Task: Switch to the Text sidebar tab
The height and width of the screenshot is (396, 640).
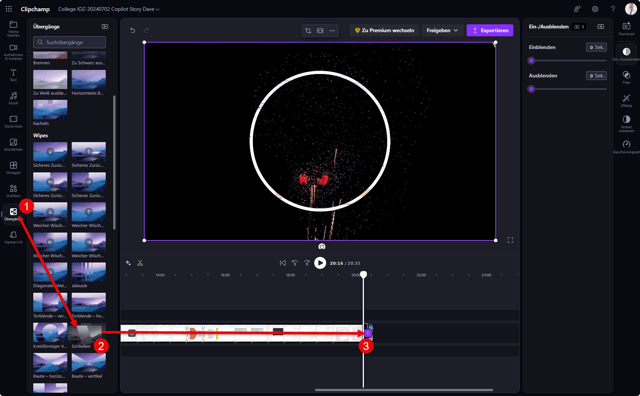Action: pyautogui.click(x=13, y=75)
